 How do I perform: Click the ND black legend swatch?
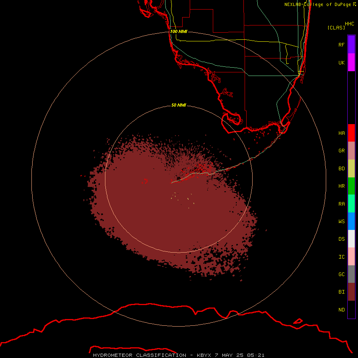[351, 309]
